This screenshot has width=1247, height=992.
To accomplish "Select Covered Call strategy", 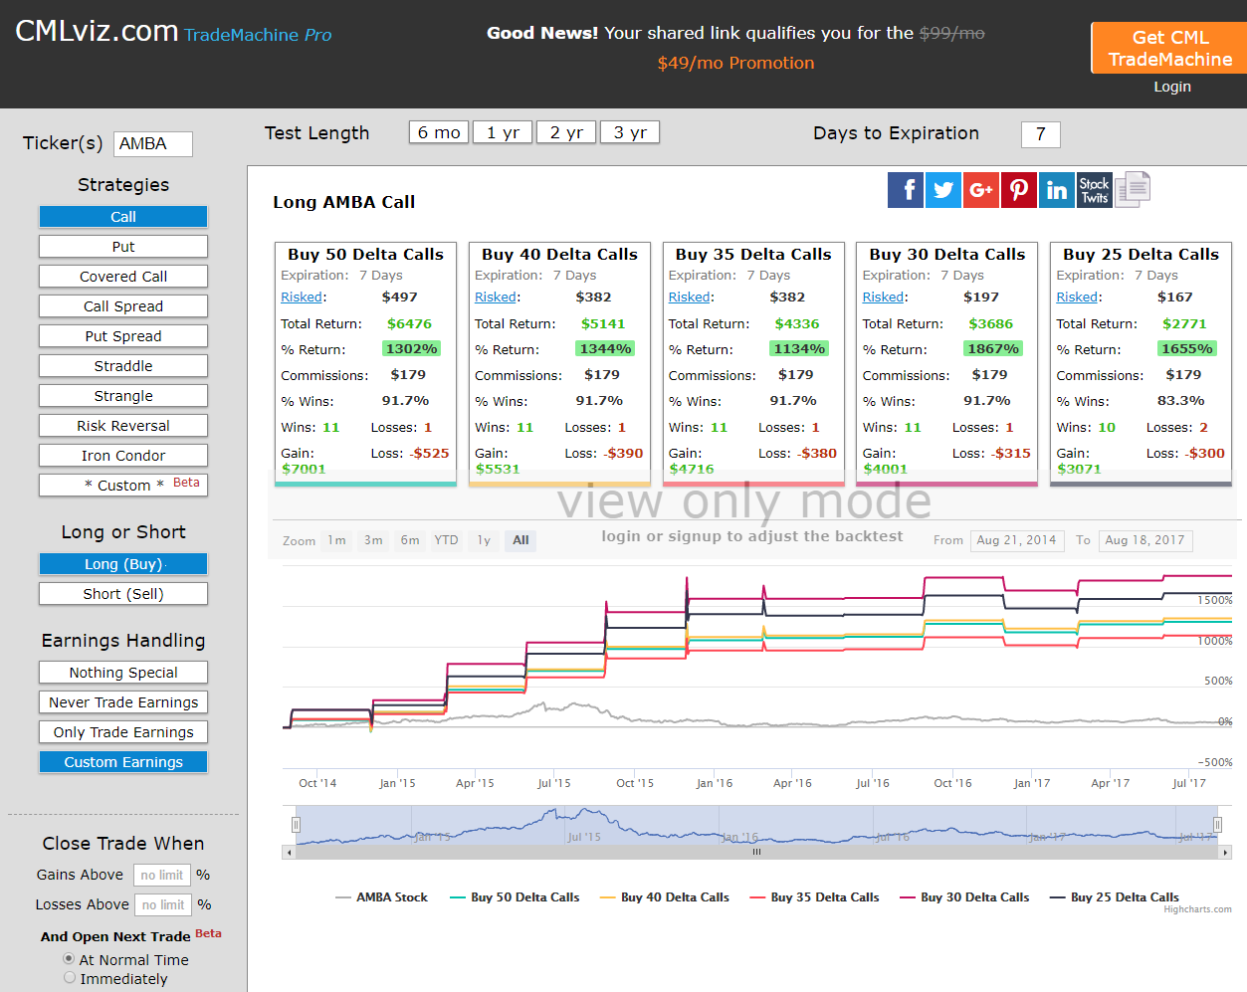I will pos(123,277).
